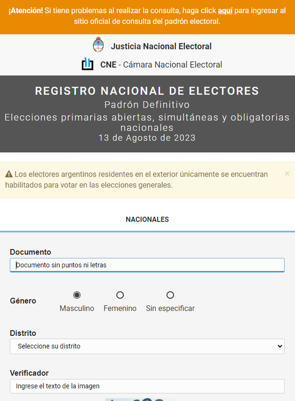
Task: Dismiss the yellow alert with the X
Action: pos(287,173)
